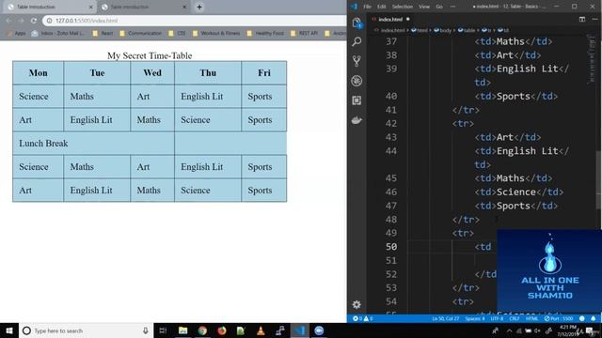Go forward in Chrome
Image resolution: width=602 pixels, height=338 pixels.
pos(21,21)
